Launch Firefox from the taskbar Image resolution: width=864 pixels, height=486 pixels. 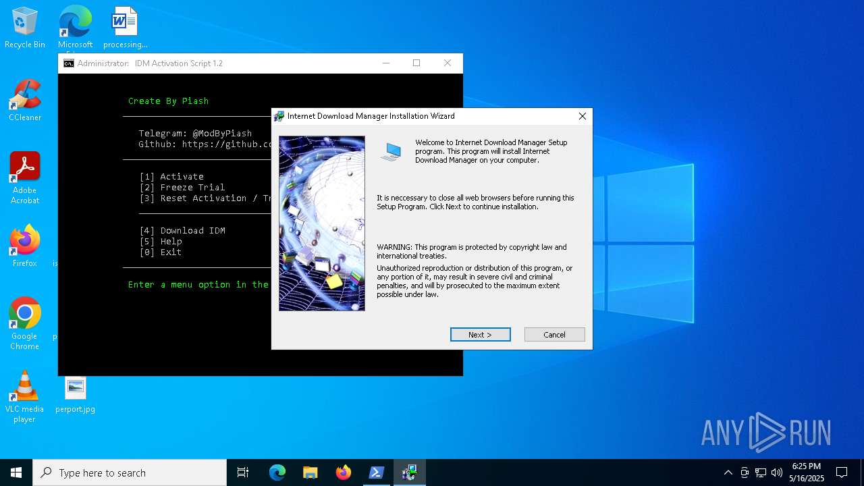click(344, 473)
